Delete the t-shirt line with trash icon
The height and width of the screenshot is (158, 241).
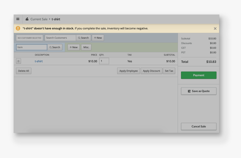tap(18, 61)
